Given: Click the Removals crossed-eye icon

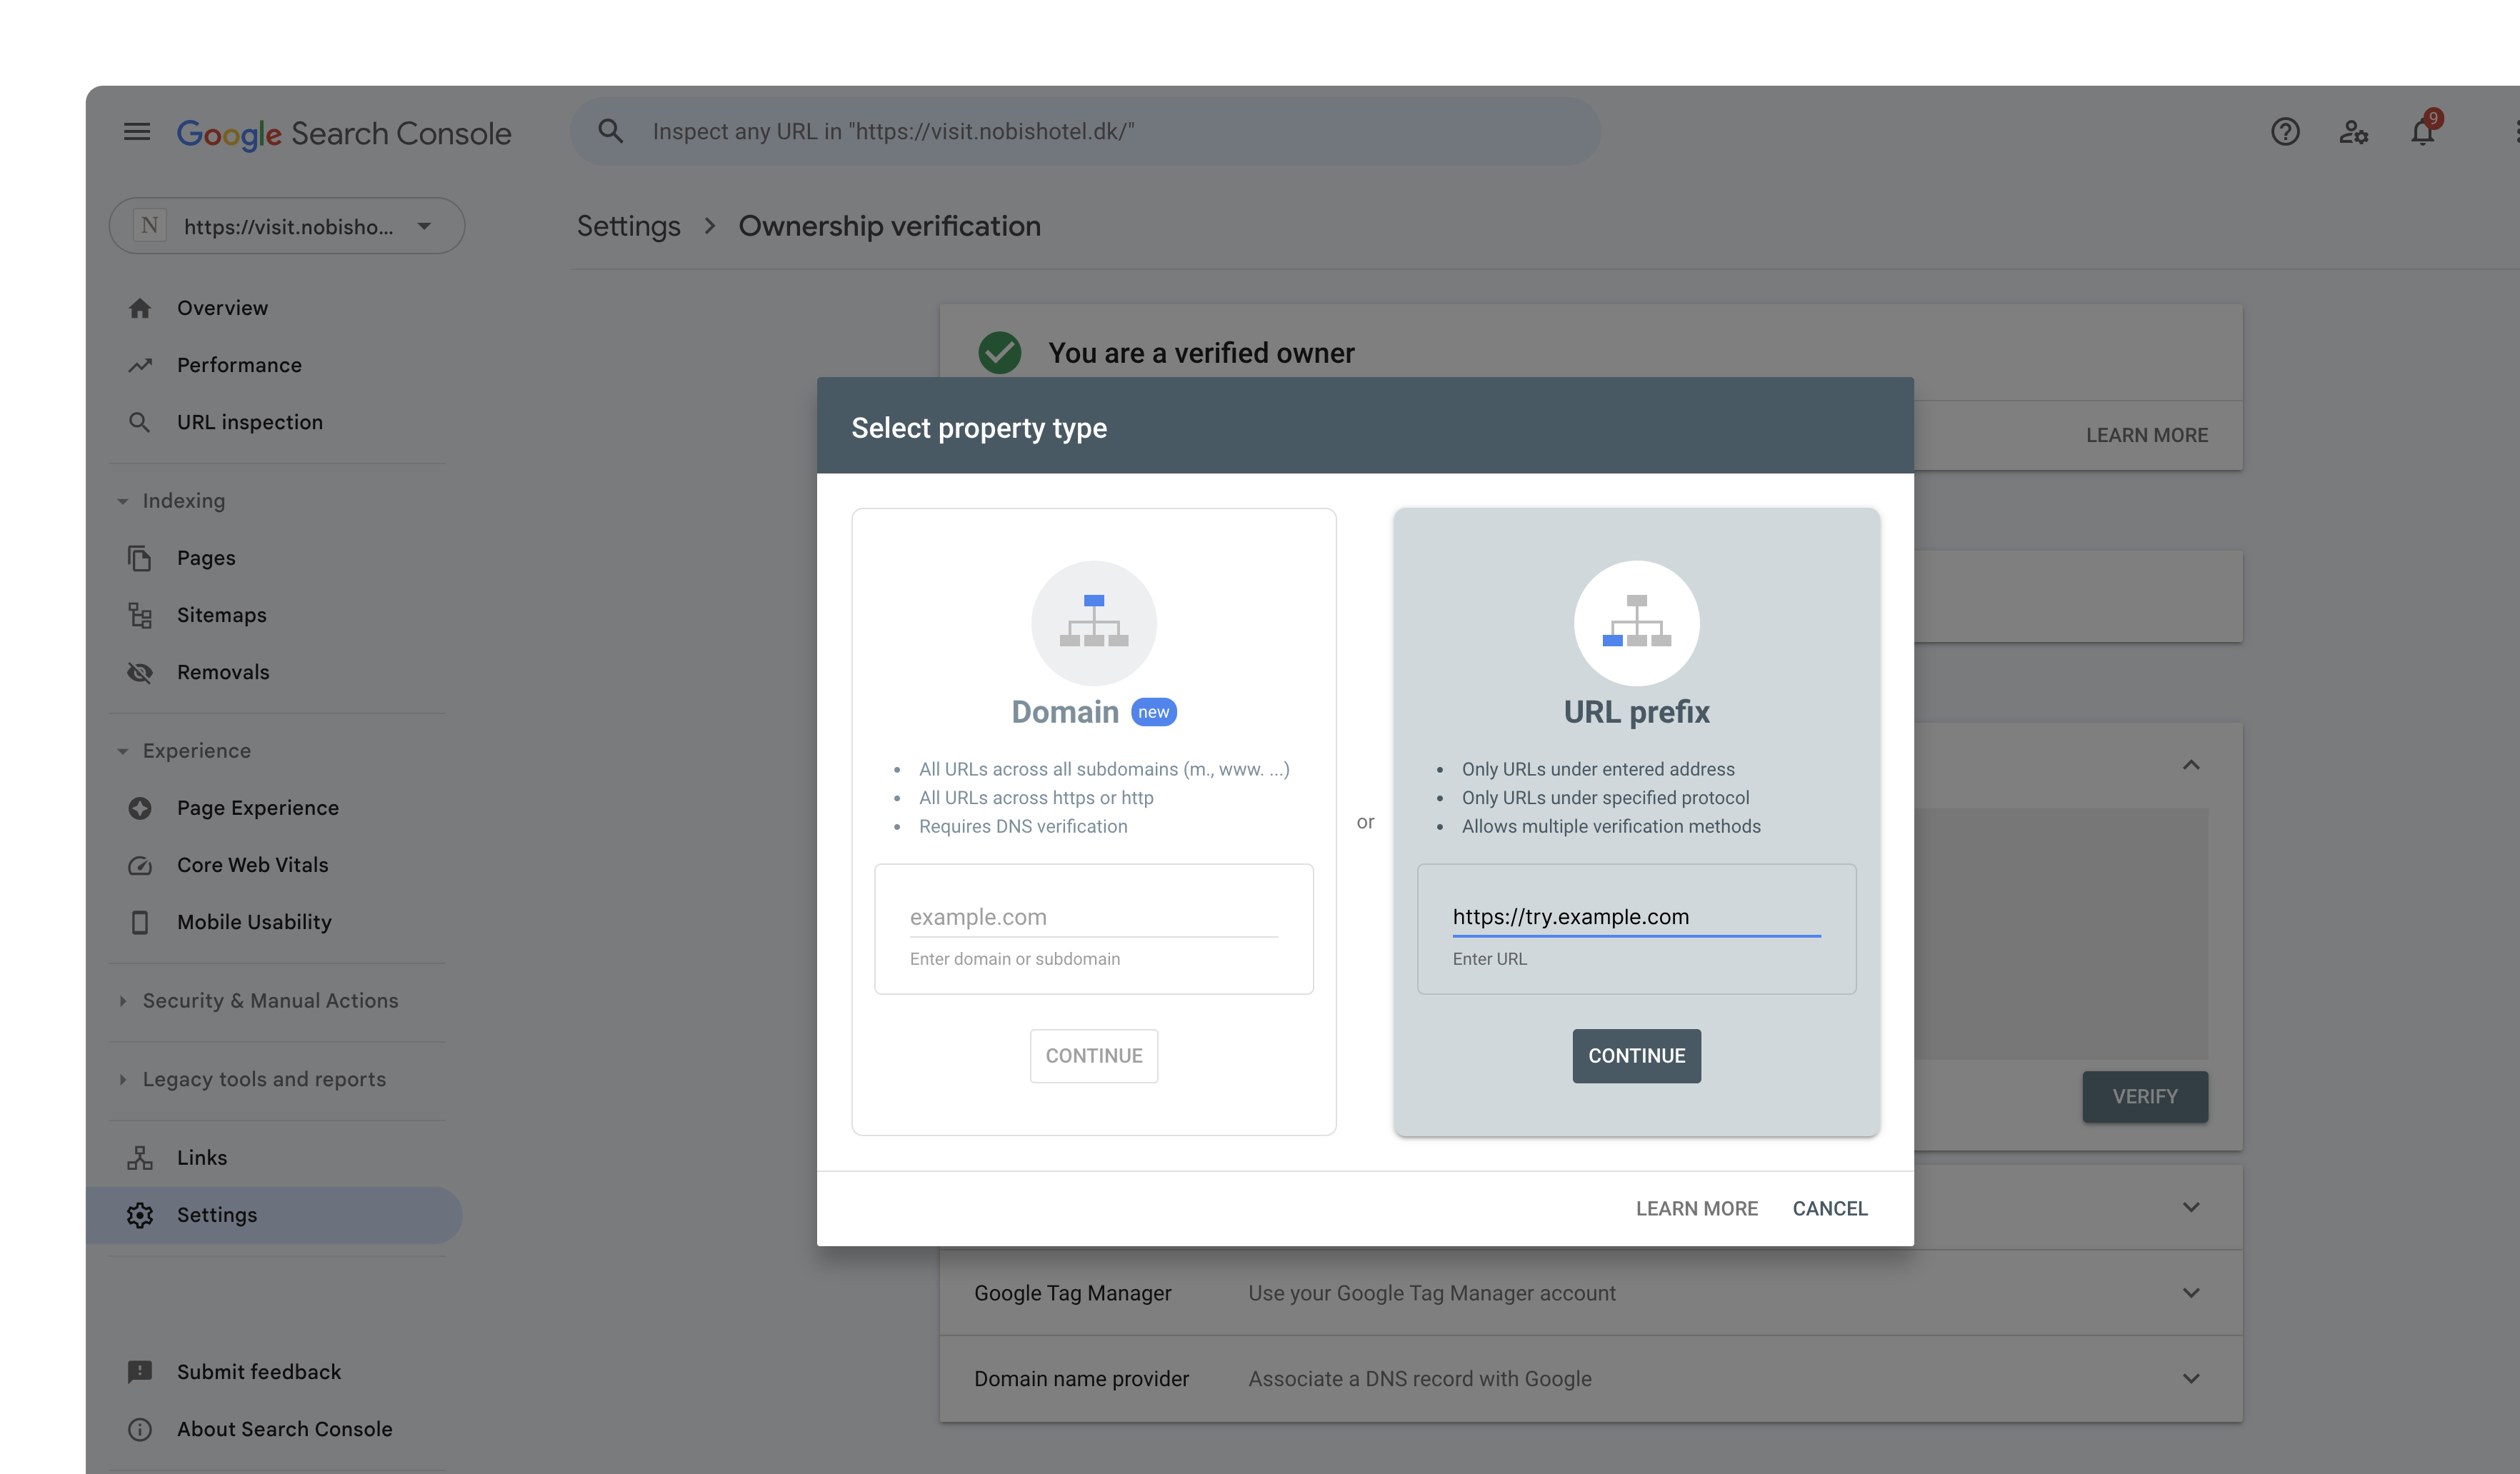Looking at the screenshot, I should coord(140,672).
